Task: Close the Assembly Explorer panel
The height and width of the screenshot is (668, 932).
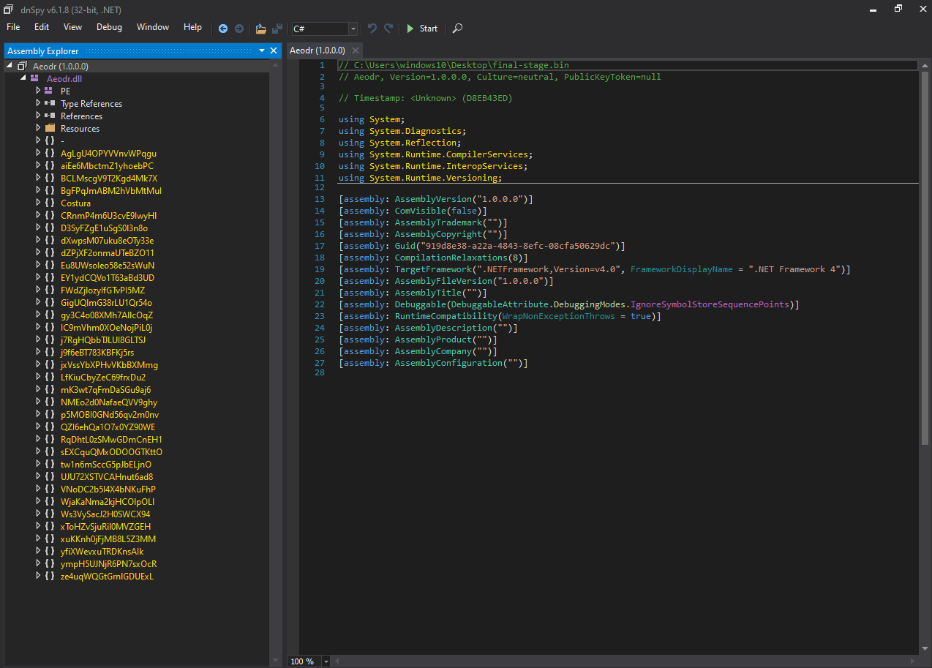Action: pyautogui.click(x=274, y=50)
